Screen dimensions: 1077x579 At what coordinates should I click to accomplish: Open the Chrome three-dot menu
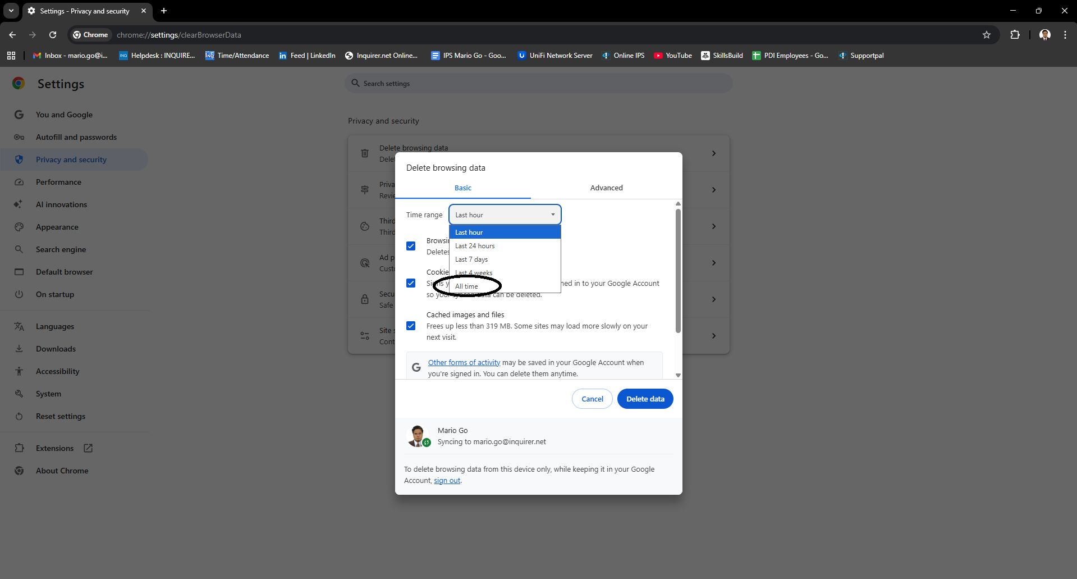[x=1065, y=35]
